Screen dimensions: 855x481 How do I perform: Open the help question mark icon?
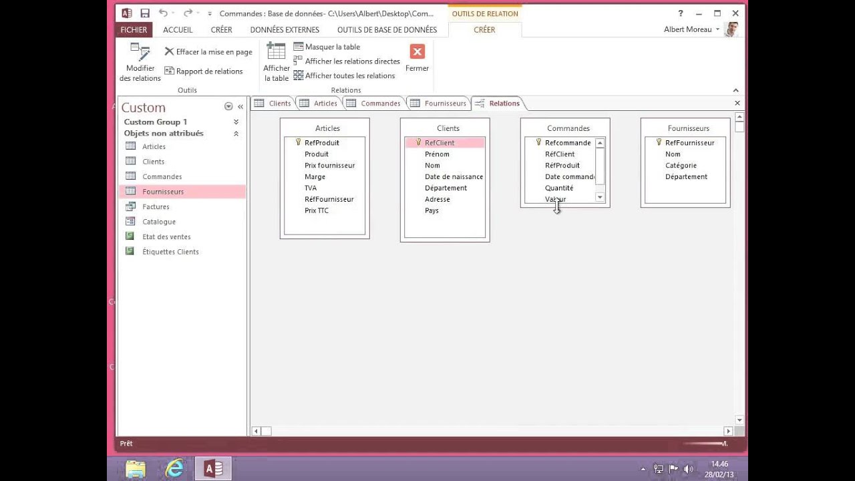[681, 13]
